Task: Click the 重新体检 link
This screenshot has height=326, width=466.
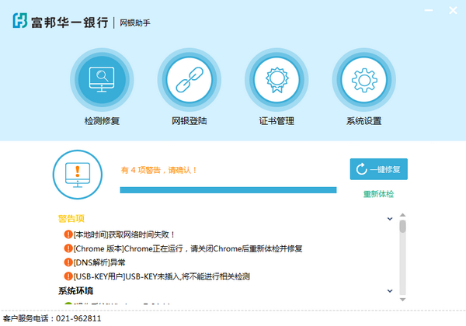Action: [379, 194]
